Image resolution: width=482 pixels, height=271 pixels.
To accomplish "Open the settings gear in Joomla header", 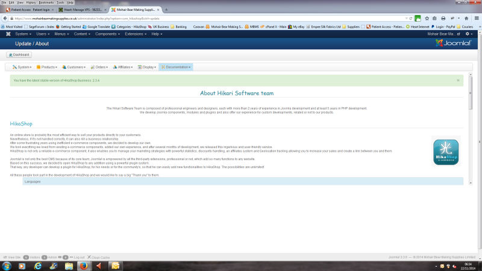I will point(469,34).
